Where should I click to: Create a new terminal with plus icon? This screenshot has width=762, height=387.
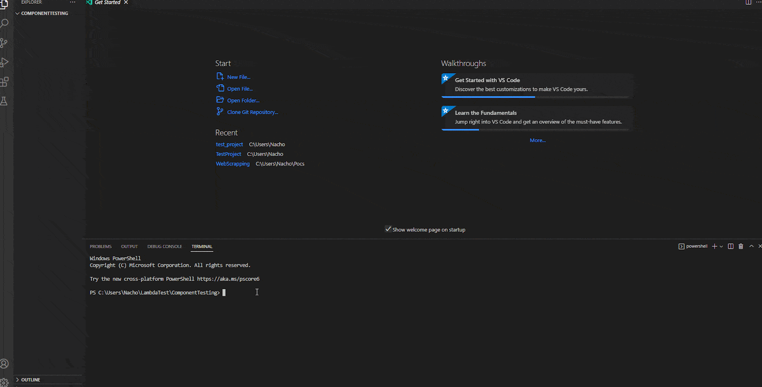pos(714,246)
